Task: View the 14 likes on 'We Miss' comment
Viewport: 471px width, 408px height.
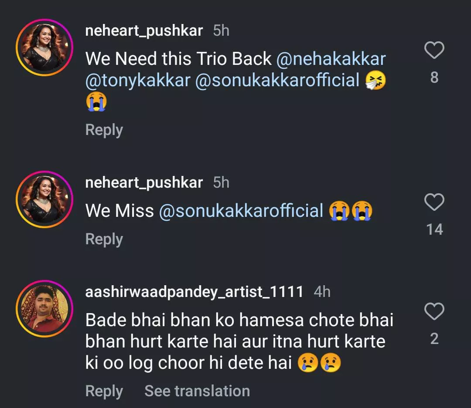Action: [x=434, y=229]
